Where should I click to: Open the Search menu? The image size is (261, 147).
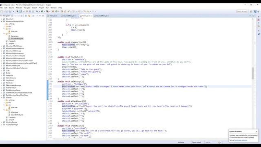[34, 8]
